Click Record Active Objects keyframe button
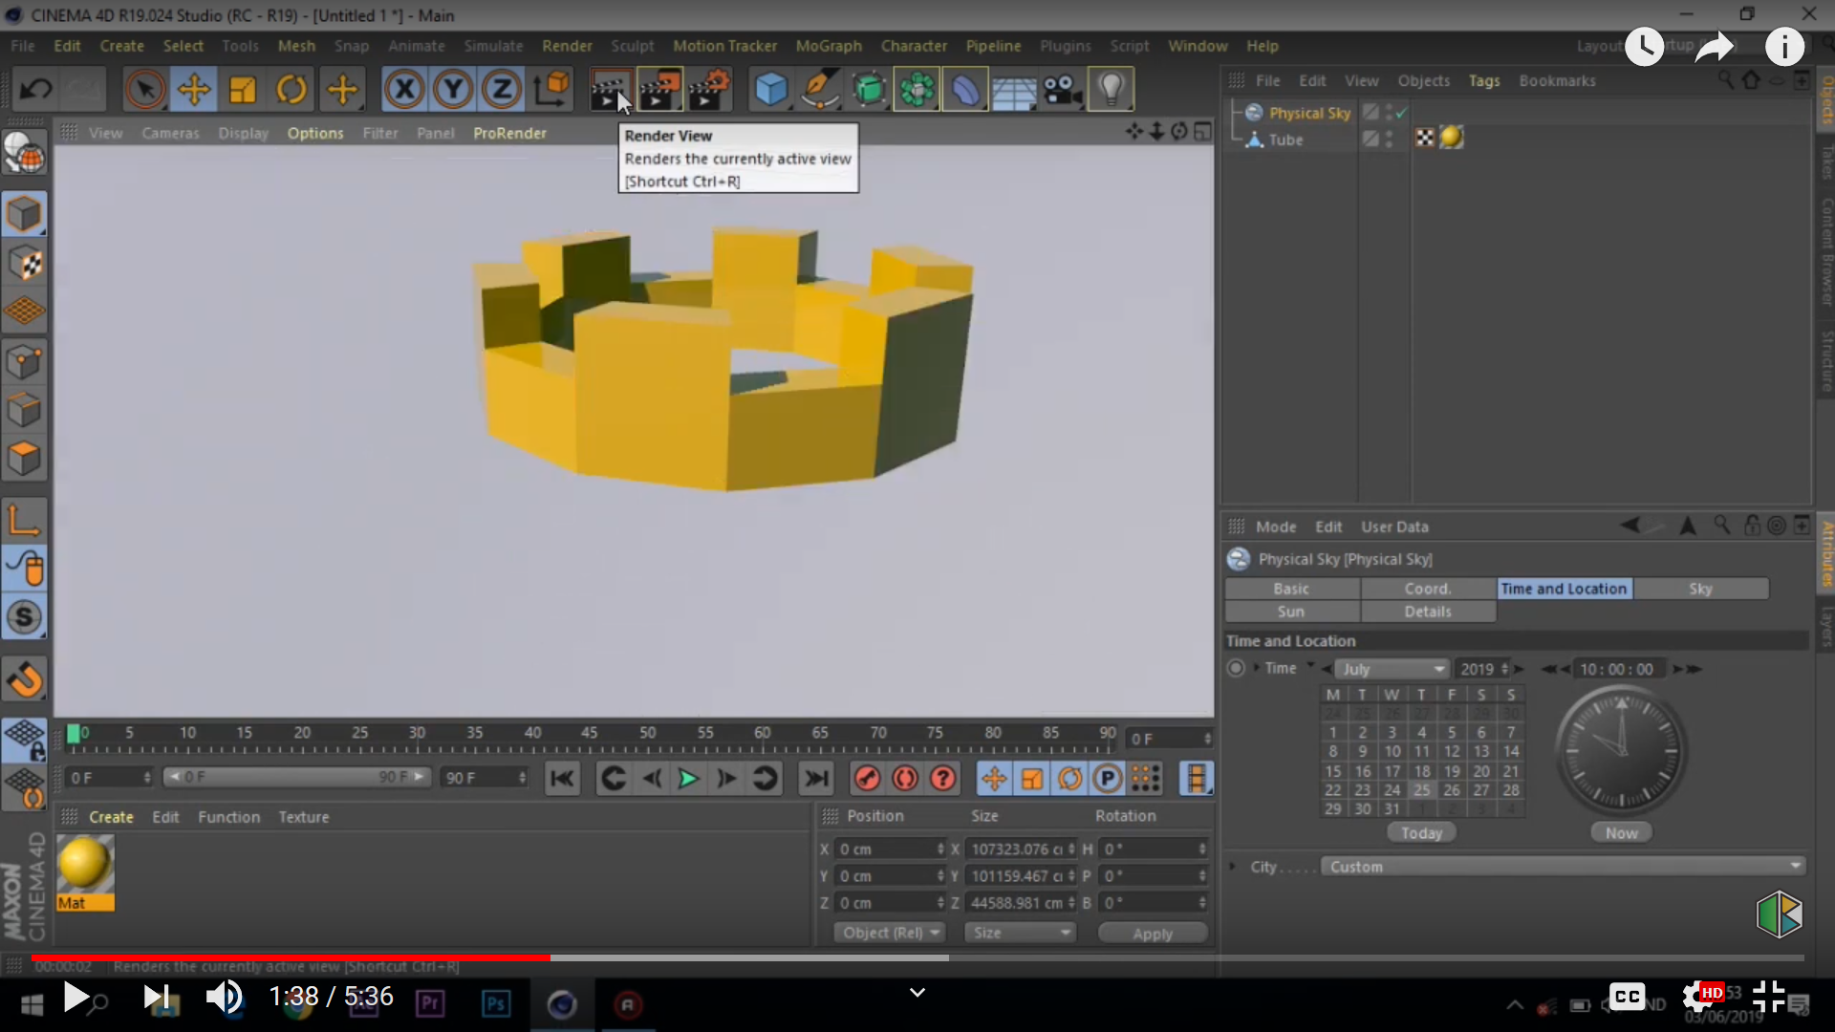1835x1032 pixels. (868, 779)
